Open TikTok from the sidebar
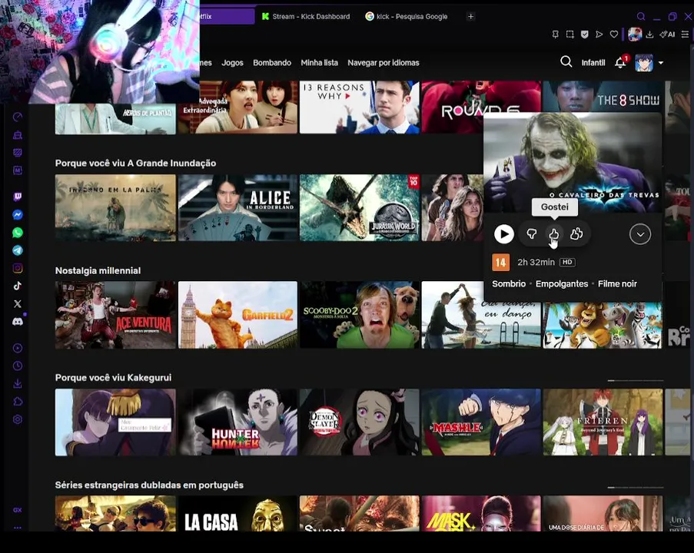The width and height of the screenshot is (694, 553). [x=17, y=286]
